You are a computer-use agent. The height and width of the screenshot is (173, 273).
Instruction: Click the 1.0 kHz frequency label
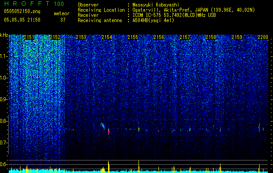tap(3, 78)
